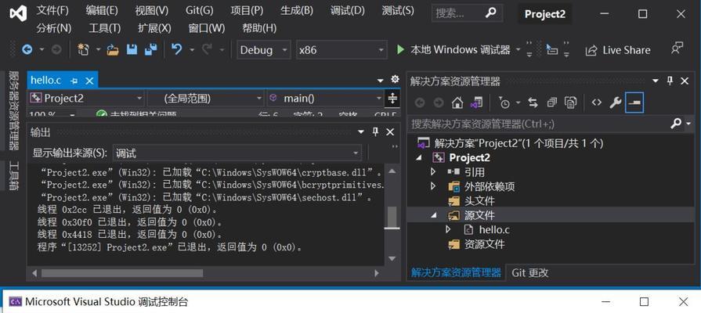
Task: Open the 文件(F) menu
Action: 52,10
